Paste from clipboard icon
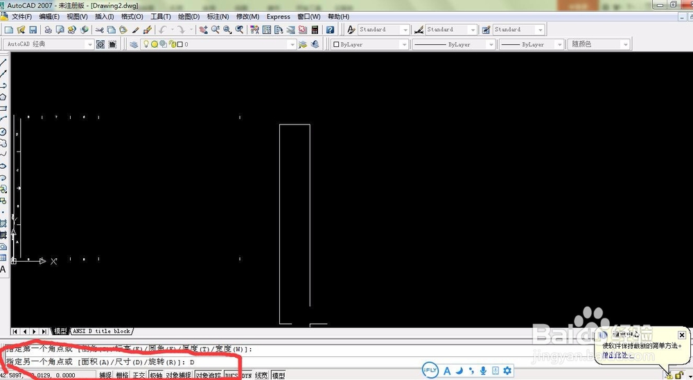The height and width of the screenshot is (380, 693). pos(123,30)
